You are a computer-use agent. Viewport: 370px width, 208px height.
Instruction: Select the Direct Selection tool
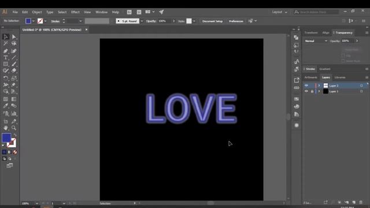[14, 37]
